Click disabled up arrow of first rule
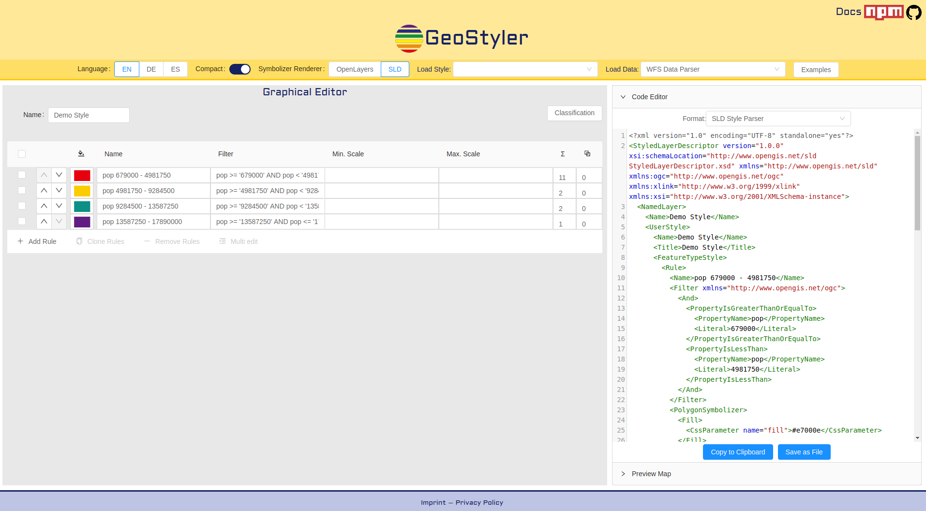Screen dimensions: 926x511 point(44,175)
